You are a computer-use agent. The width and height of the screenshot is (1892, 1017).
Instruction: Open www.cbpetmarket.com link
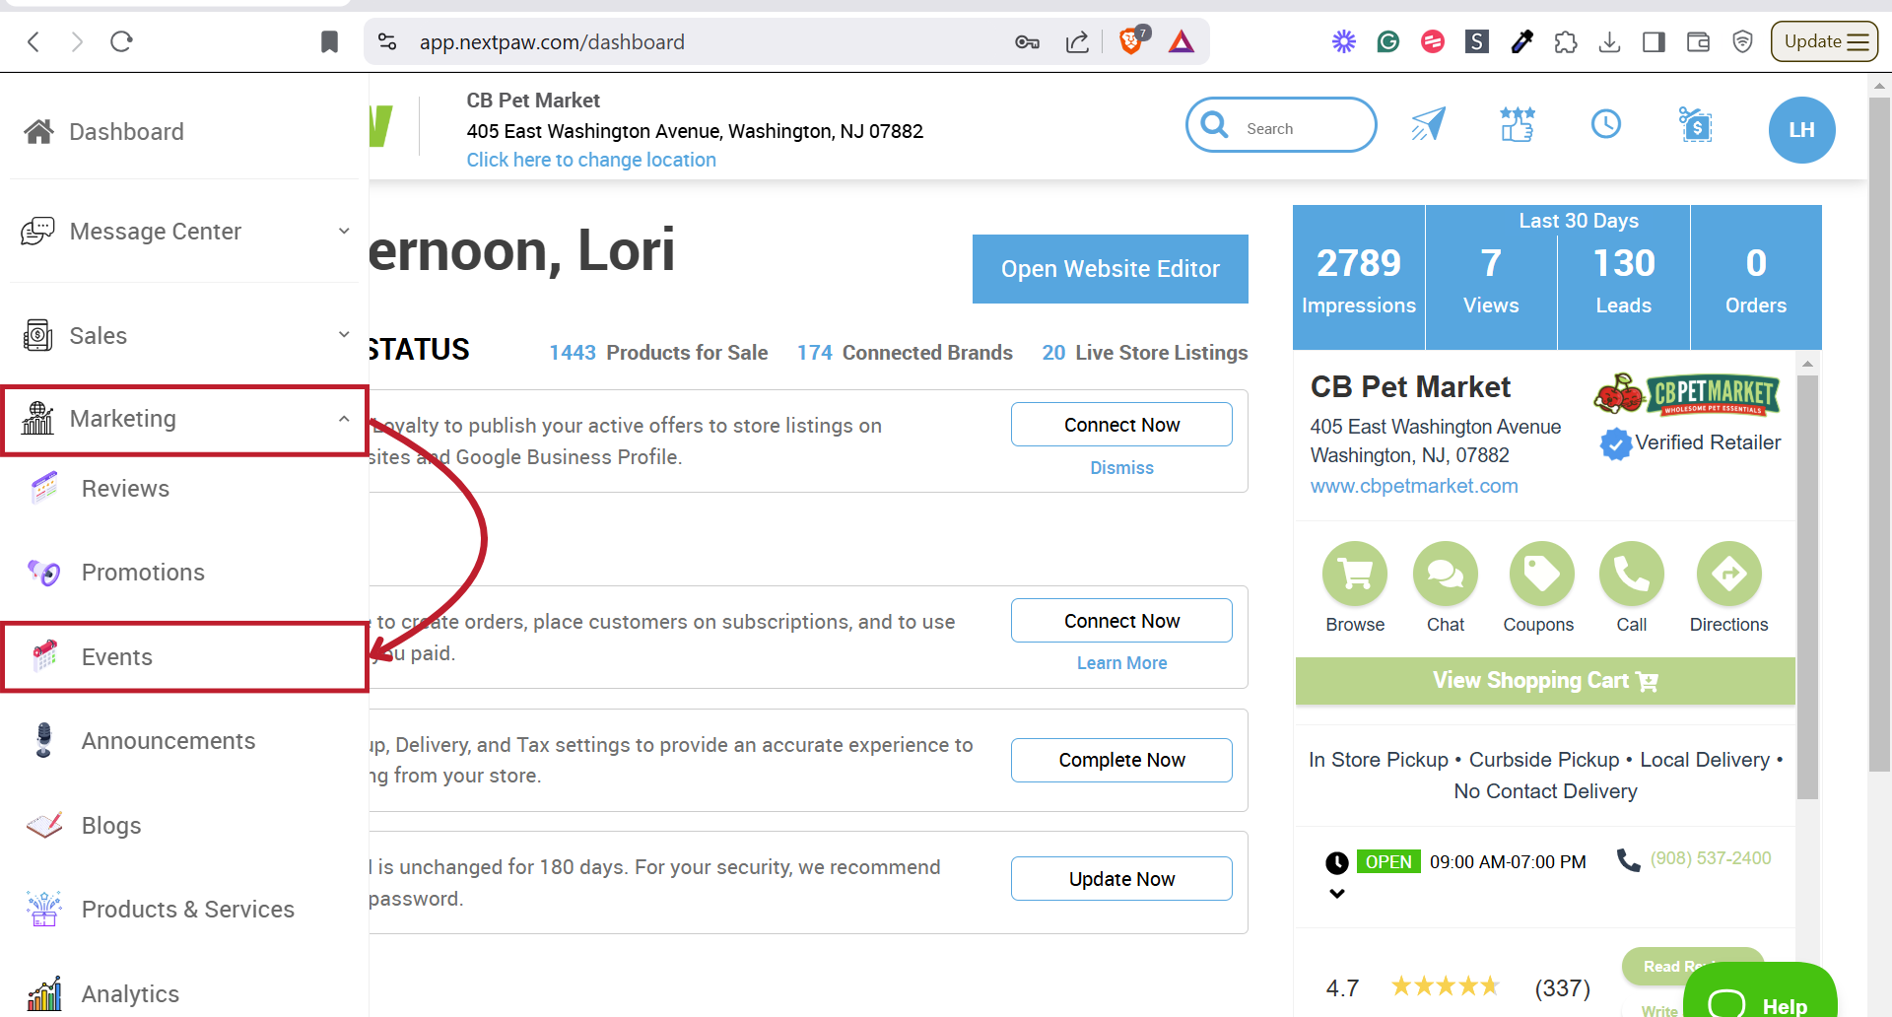click(1414, 486)
